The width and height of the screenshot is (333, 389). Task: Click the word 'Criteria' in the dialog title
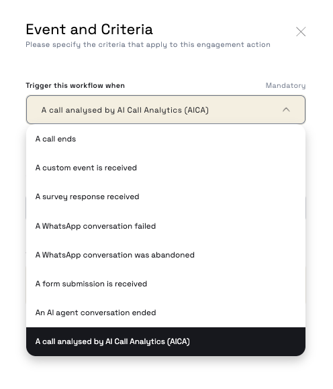[127, 30]
